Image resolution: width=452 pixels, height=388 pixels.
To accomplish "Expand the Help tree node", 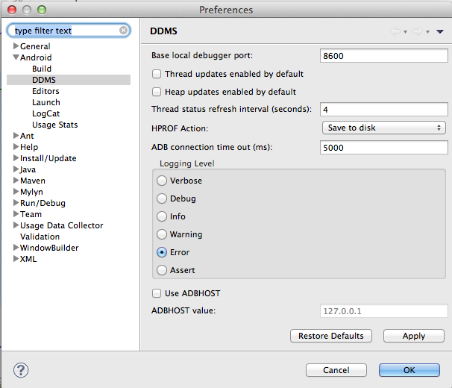I will pos(16,147).
